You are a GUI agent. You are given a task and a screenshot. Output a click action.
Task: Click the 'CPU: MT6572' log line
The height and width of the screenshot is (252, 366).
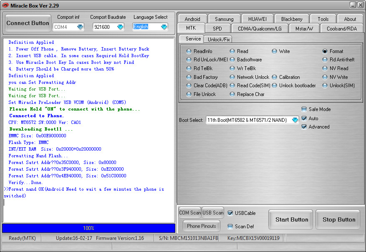[45, 122]
